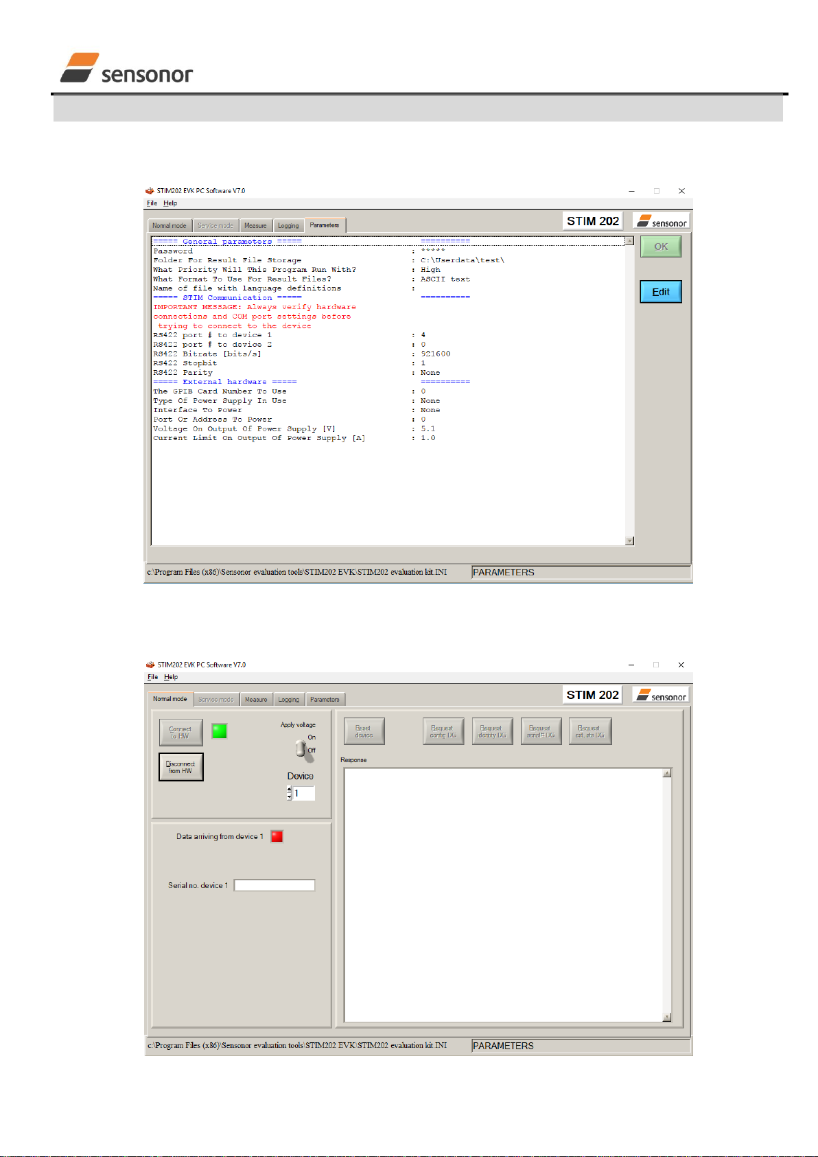Screen dimensions: 818x1157
Task: Click the Request identity DG button
Action: [492, 731]
